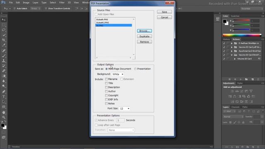Click the foreground color swatch in Color panel

pos(224,21)
